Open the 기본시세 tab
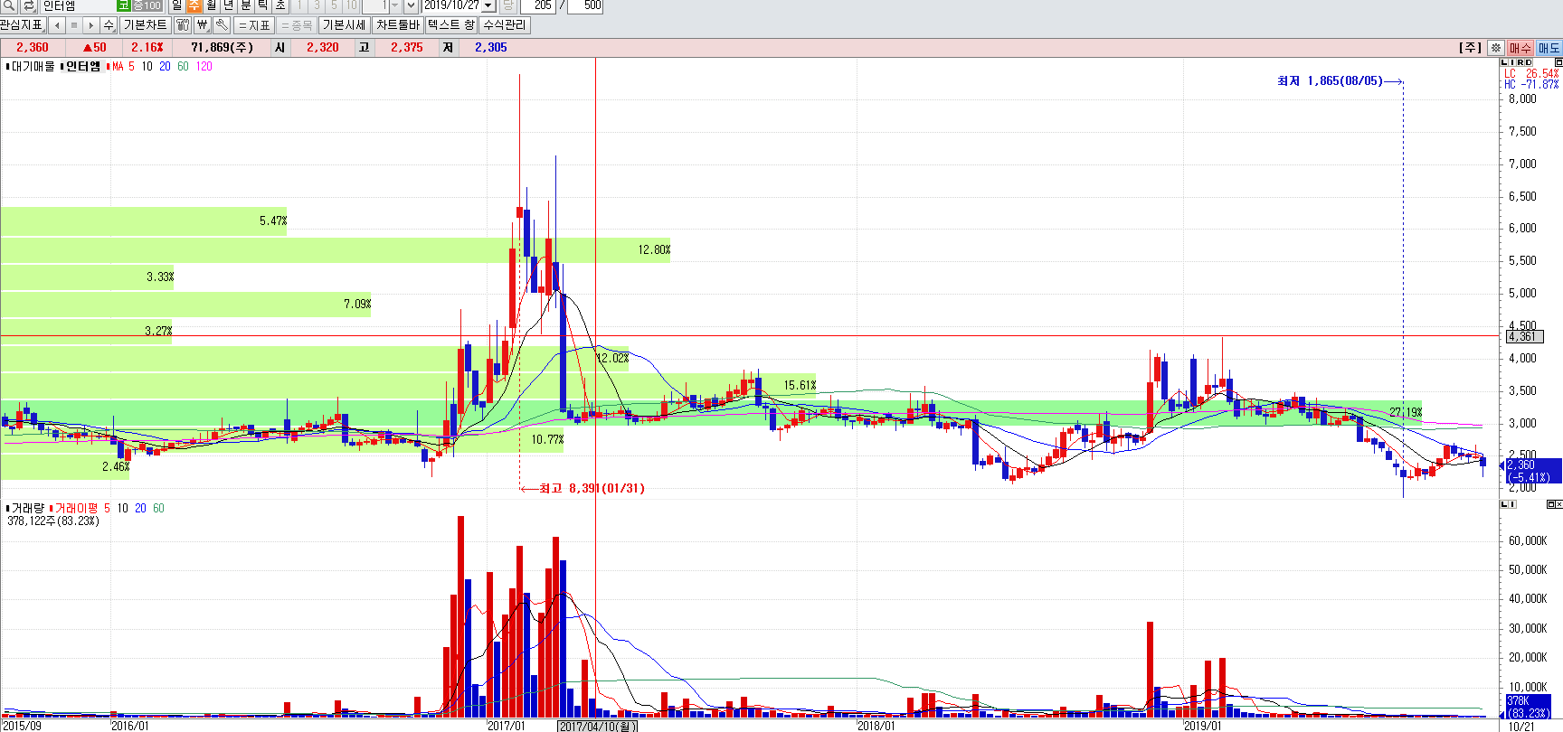Screen dimensions: 1563x732 pos(345,25)
